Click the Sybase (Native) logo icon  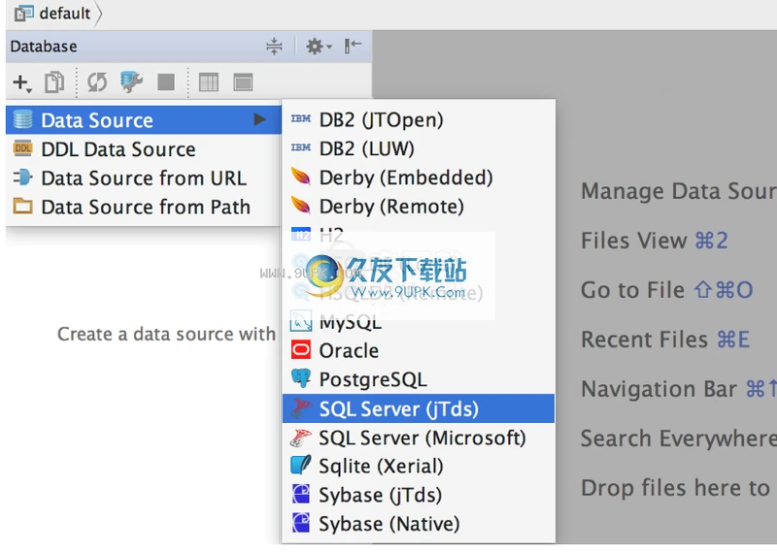301,522
